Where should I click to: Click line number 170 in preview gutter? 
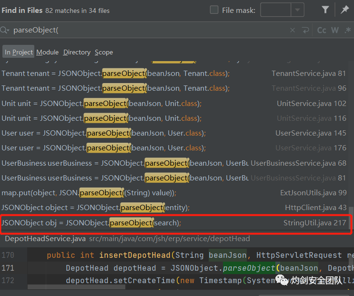(x=8, y=255)
